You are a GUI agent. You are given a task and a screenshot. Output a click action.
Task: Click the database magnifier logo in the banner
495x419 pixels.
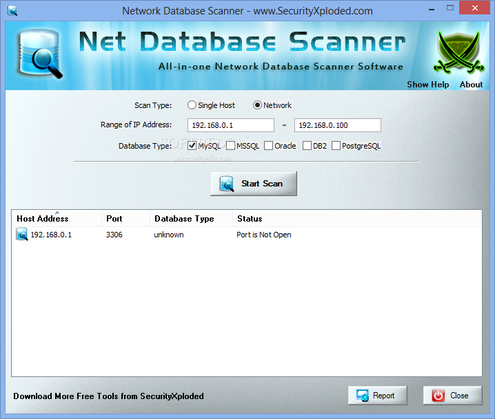point(39,54)
